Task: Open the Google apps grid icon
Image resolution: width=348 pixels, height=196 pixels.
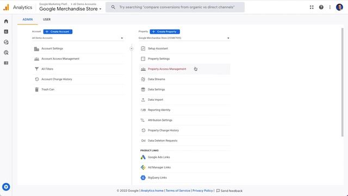Action: pos(312,7)
